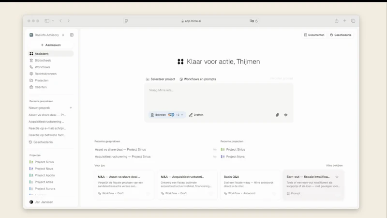Open Project Atlas in the sidebar
This screenshot has width=387, height=218.
click(x=41, y=182)
